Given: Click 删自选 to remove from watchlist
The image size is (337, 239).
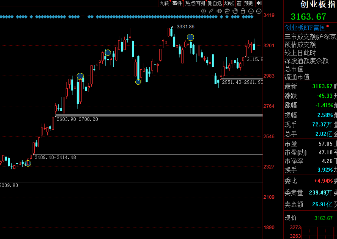Looking at the screenshot, I should click(x=214, y=3).
